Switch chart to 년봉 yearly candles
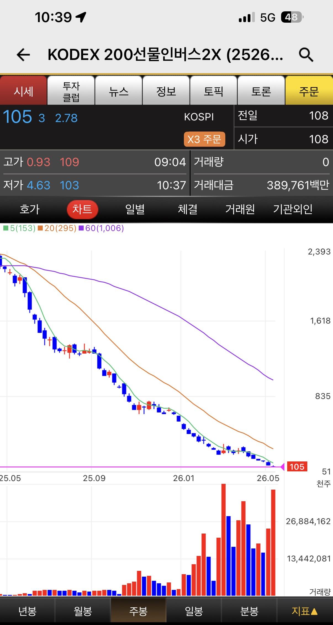Viewport: 333px width, 625px height. (27, 611)
